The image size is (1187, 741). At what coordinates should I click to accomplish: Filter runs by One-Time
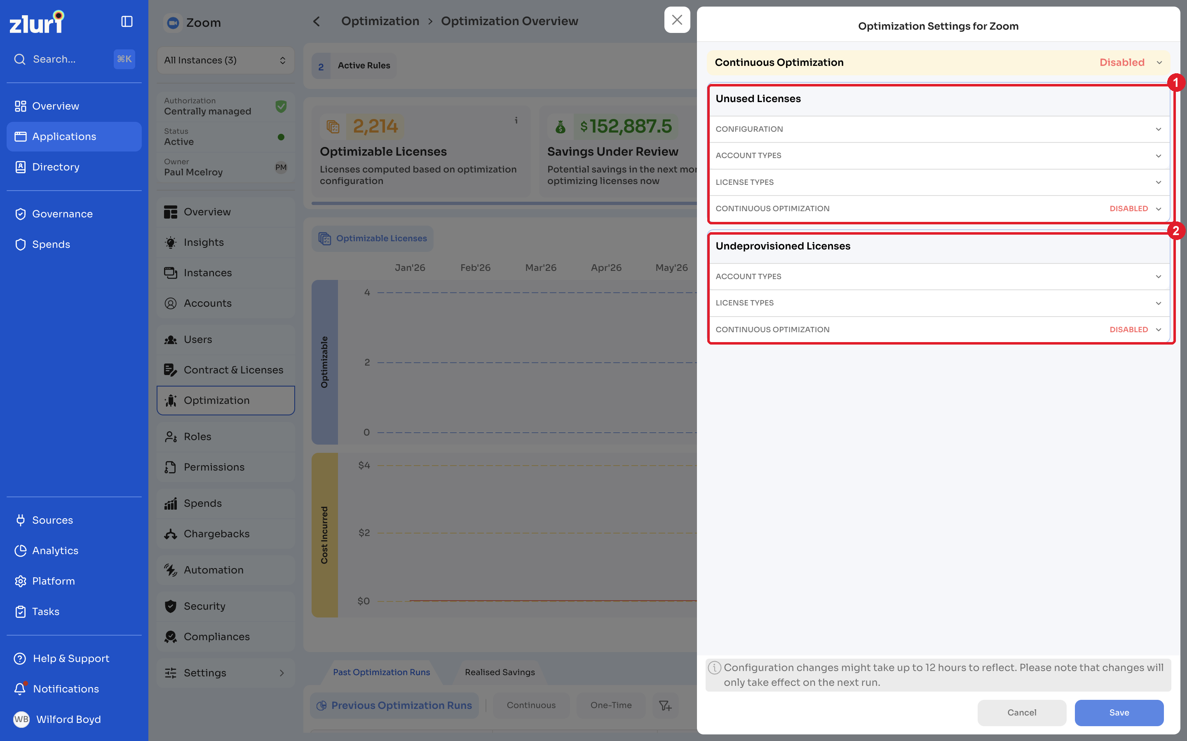click(x=611, y=705)
